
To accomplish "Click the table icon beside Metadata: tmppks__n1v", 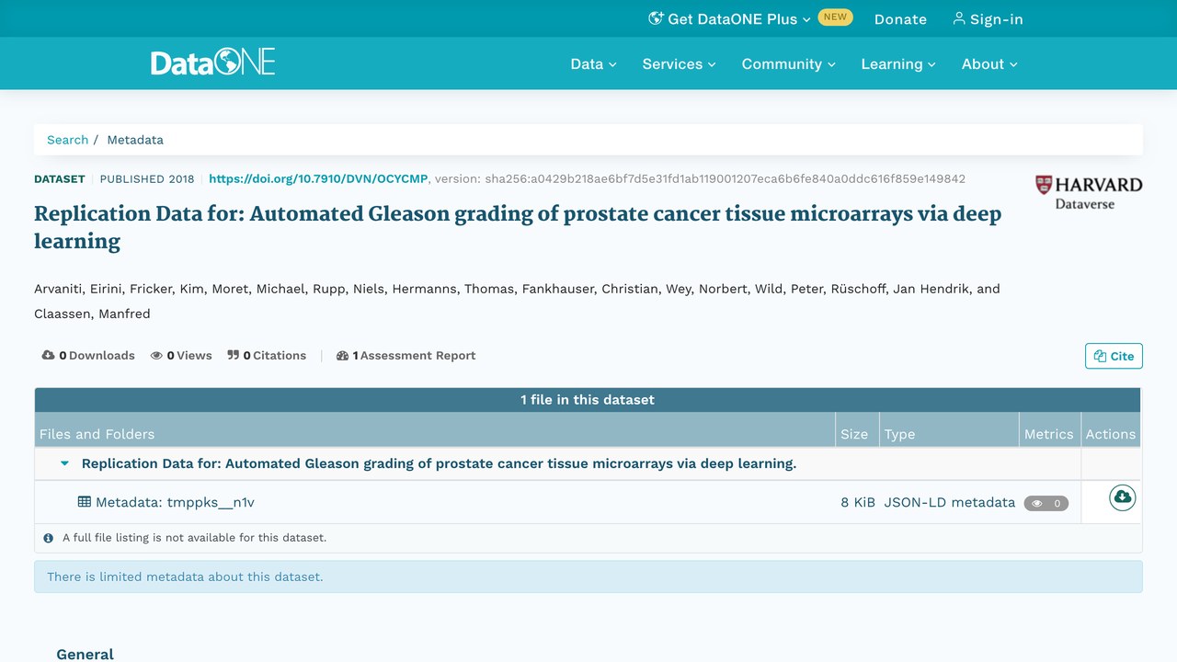I will tap(85, 502).
